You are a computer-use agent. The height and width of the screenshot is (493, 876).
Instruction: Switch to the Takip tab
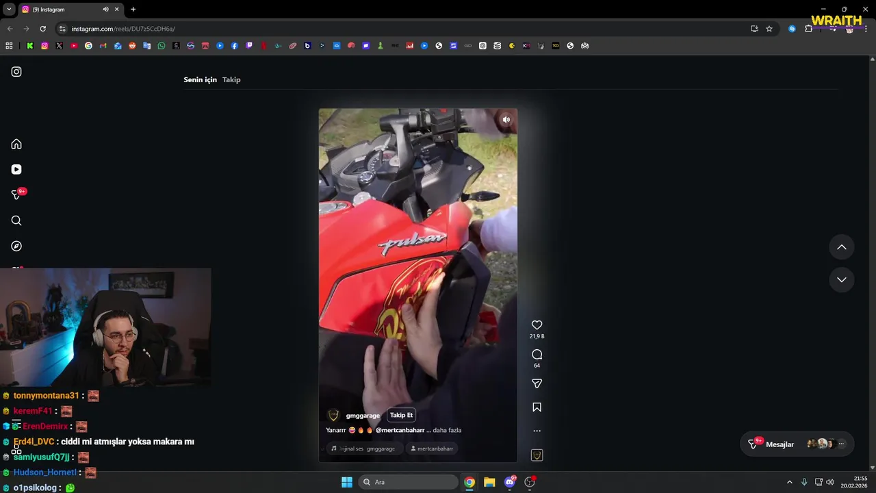pyautogui.click(x=231, y=79)
